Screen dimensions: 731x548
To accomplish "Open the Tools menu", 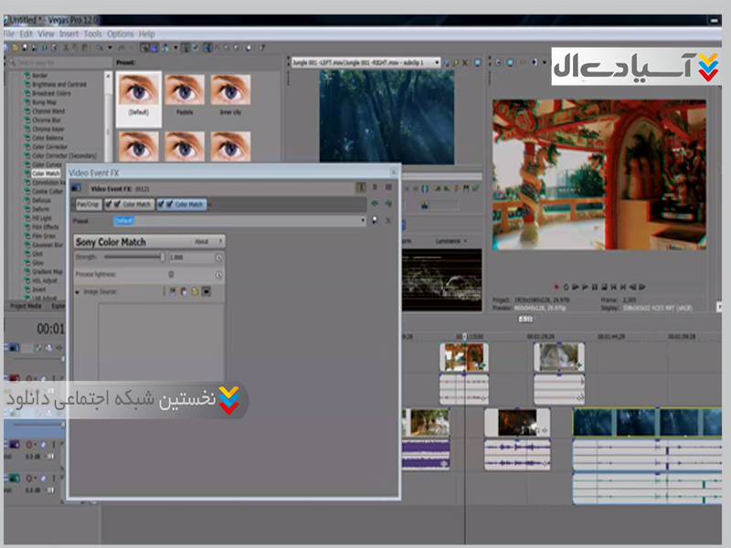I will (93, 34).
